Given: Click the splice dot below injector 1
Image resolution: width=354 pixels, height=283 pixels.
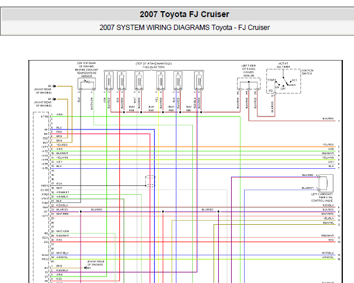Looking at the screenshot, I should [201, 112].
